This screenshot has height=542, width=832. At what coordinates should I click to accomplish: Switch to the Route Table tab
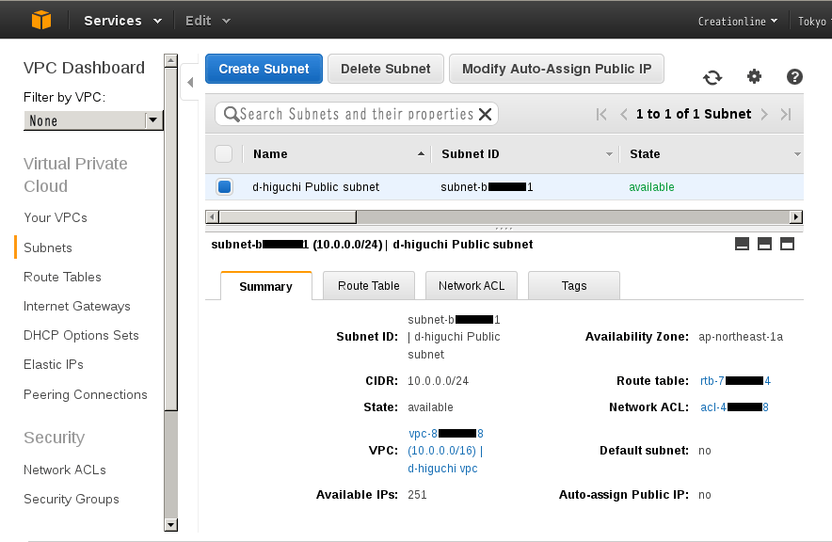pyautogui.click(x=369, y=286)
